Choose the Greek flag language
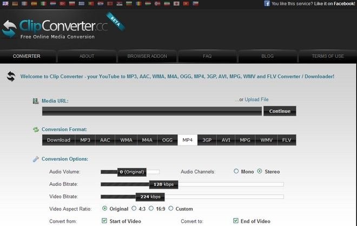Image resolution: width=357 pixels, height=226 pixels. click(x=82, y=3)
